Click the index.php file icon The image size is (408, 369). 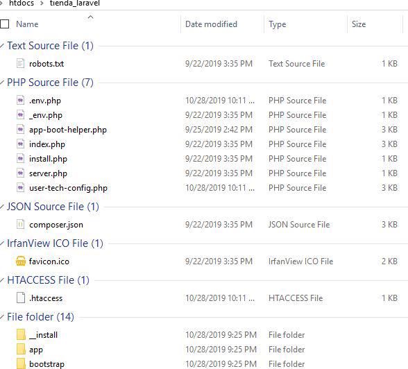coord(21,144)
